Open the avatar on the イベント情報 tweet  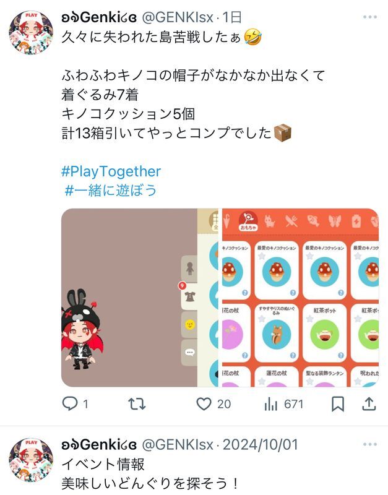coord(31,460)
